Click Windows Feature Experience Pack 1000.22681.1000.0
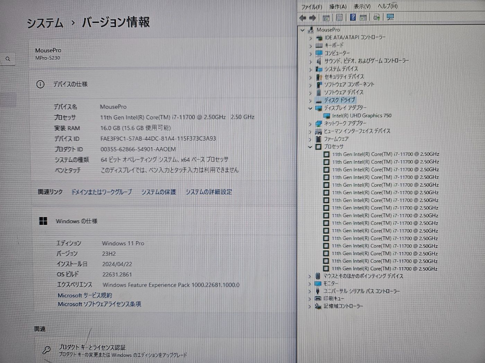The height and width of the screenshot is (363, 485). point(171,285)
